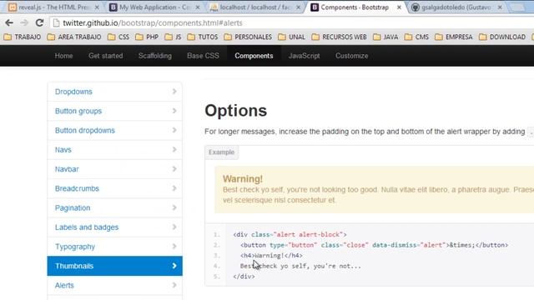Image resolution: width=534 pixels, height=300 pixels.
Task: Go back with the browser back arrow
Action: pyautogui.click(x=9, y=22)
